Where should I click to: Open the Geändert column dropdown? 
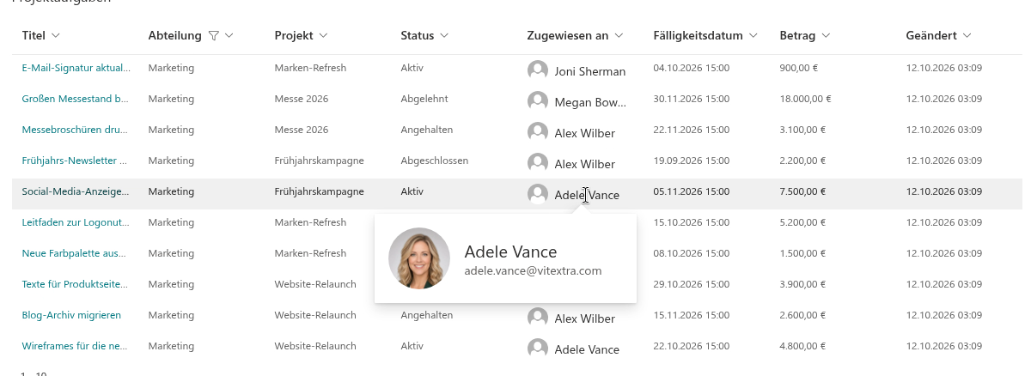point(967,35)
